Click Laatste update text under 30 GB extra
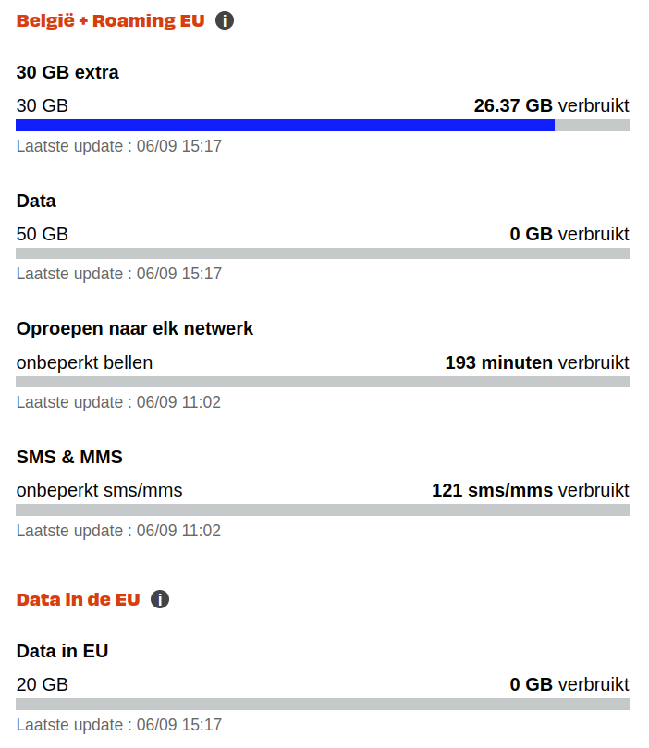 click(118, 146)
